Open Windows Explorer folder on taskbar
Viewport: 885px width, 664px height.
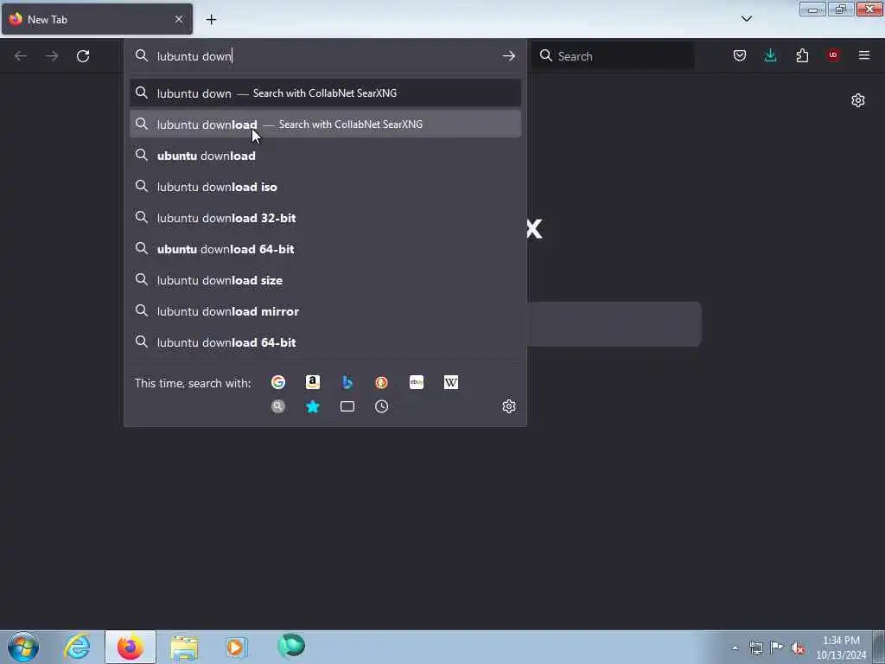pos(184,647)
